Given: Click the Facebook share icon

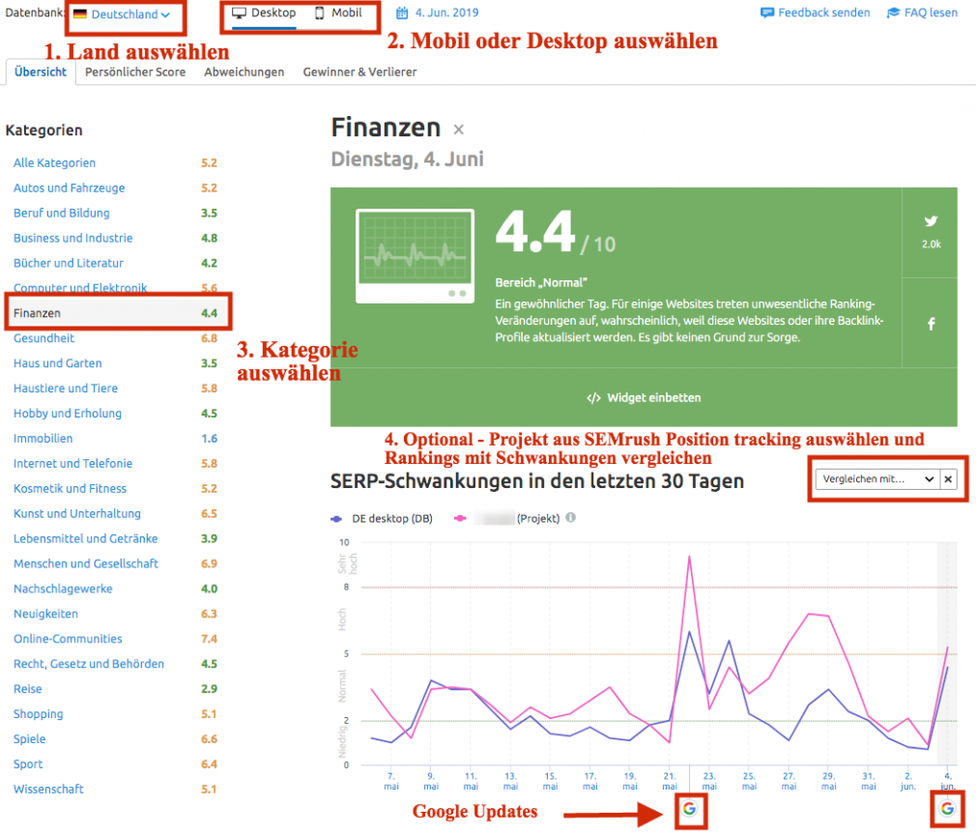Looking at the screenshot, I should tap(932, 324).
